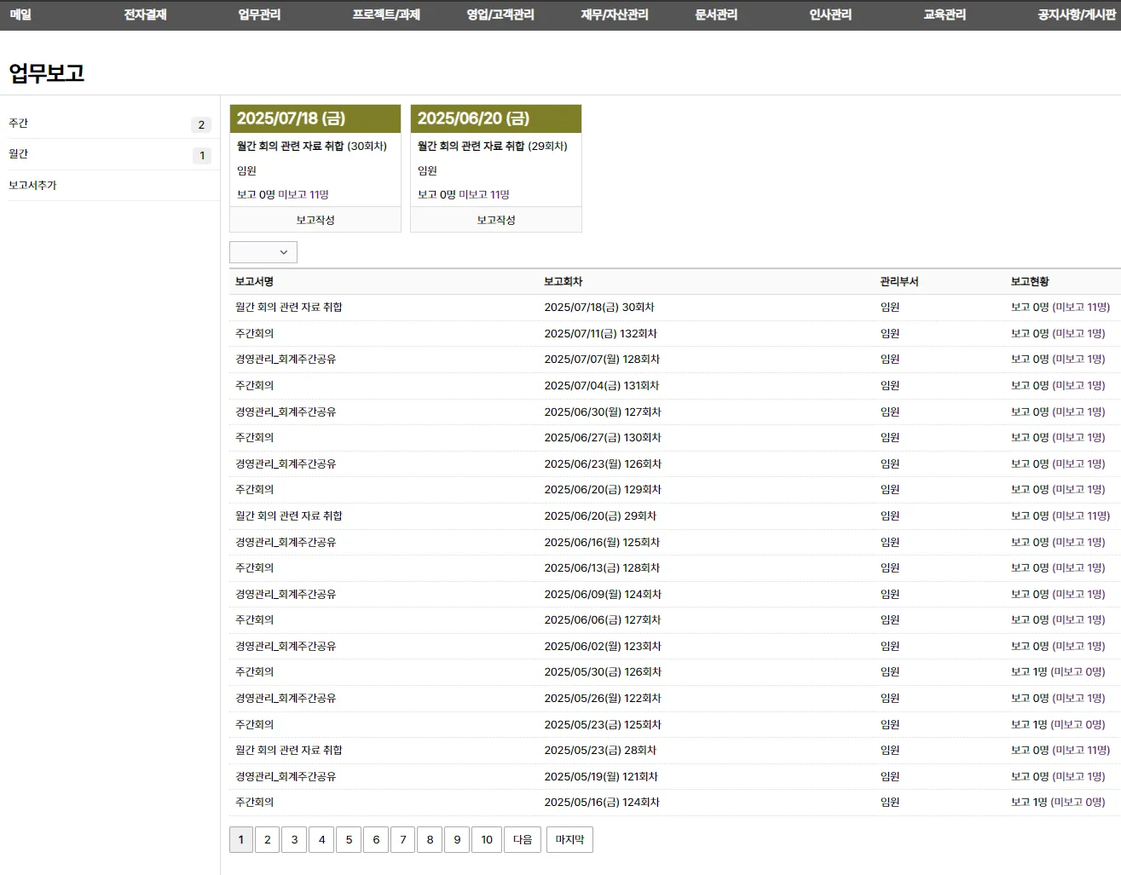Click the 보고현황 column header
The image size is (1121, 875).
coord(1030,282)
